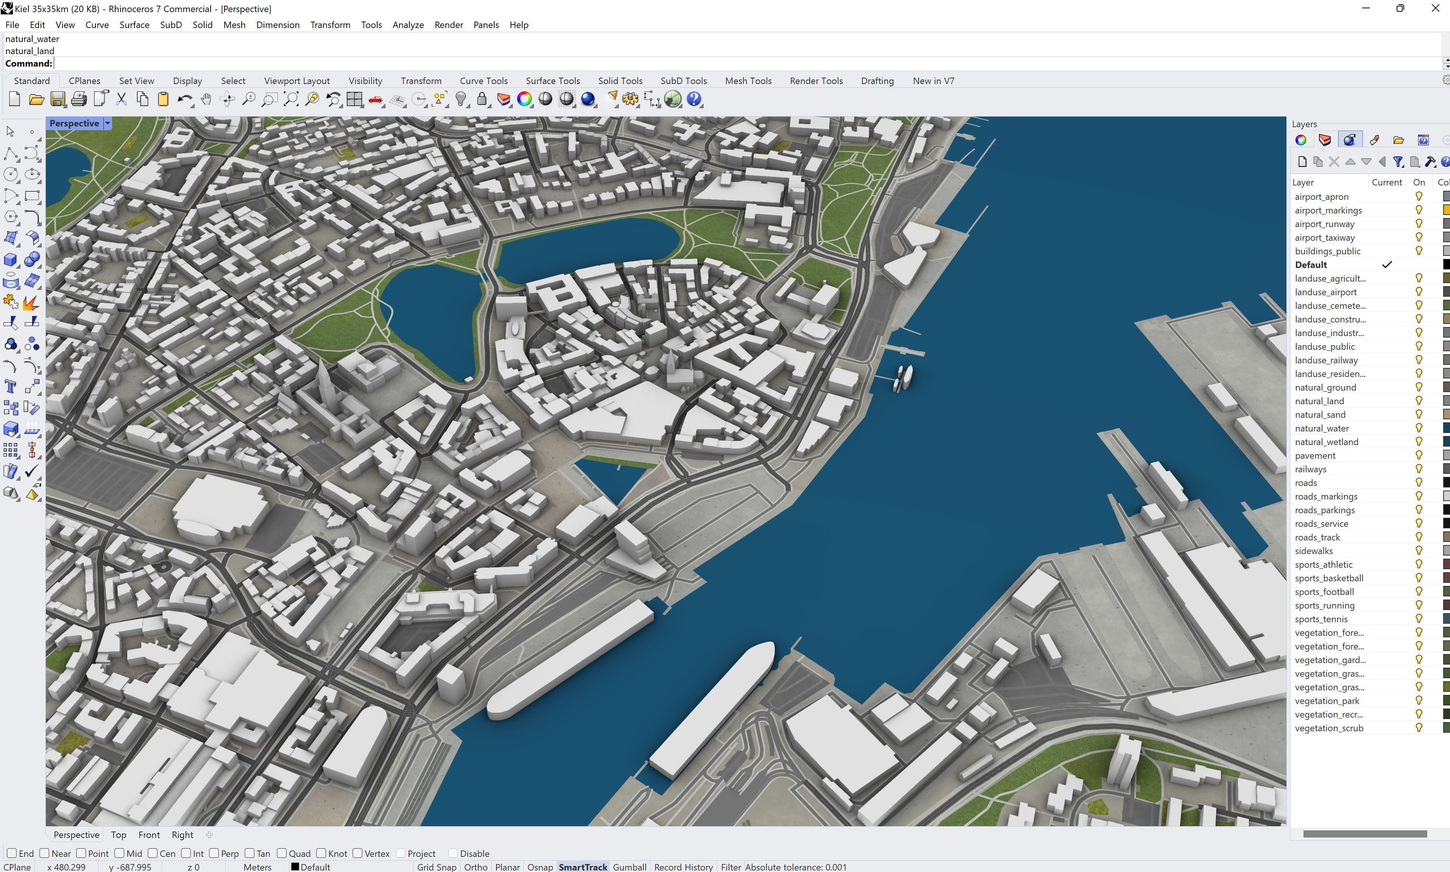Select the Circle tool in left sidebar

click(11, 174)
